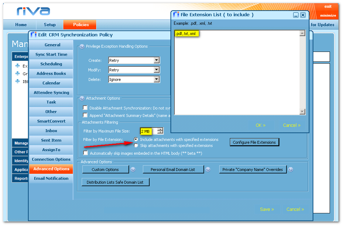
Task: Expand the 'Ex' tree node plus icon
Action: pyautogui.click(x=18, y=66)
